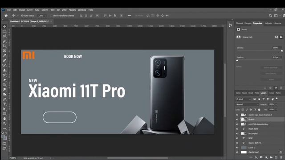Select the Shape 1 layer name
Image resolution: width=285 pixels, height=160 pixels.
(252, 120)
